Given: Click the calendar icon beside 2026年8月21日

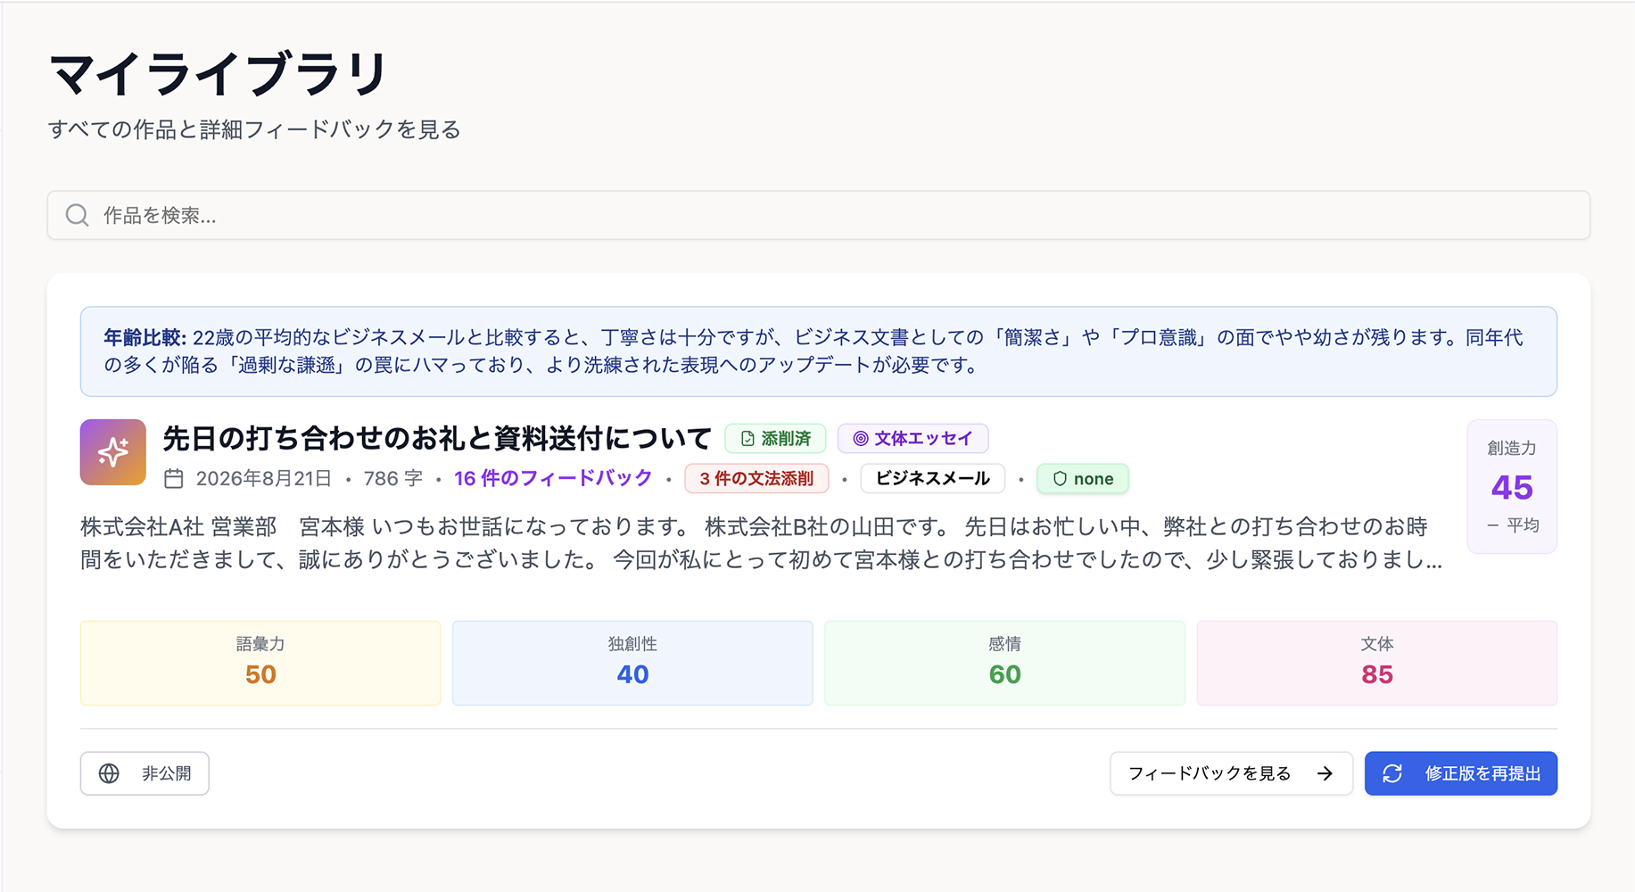Looking at the screenshot, I should coord(174,479).
